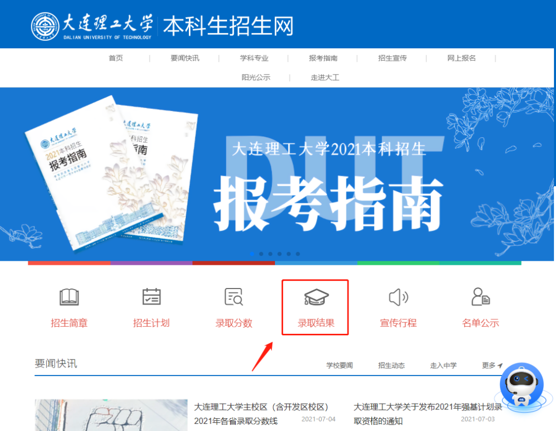The width and height of the screenshot is (556, 431).
Task: Open the 招生计划 calendar icon
Action: point(151,297)
